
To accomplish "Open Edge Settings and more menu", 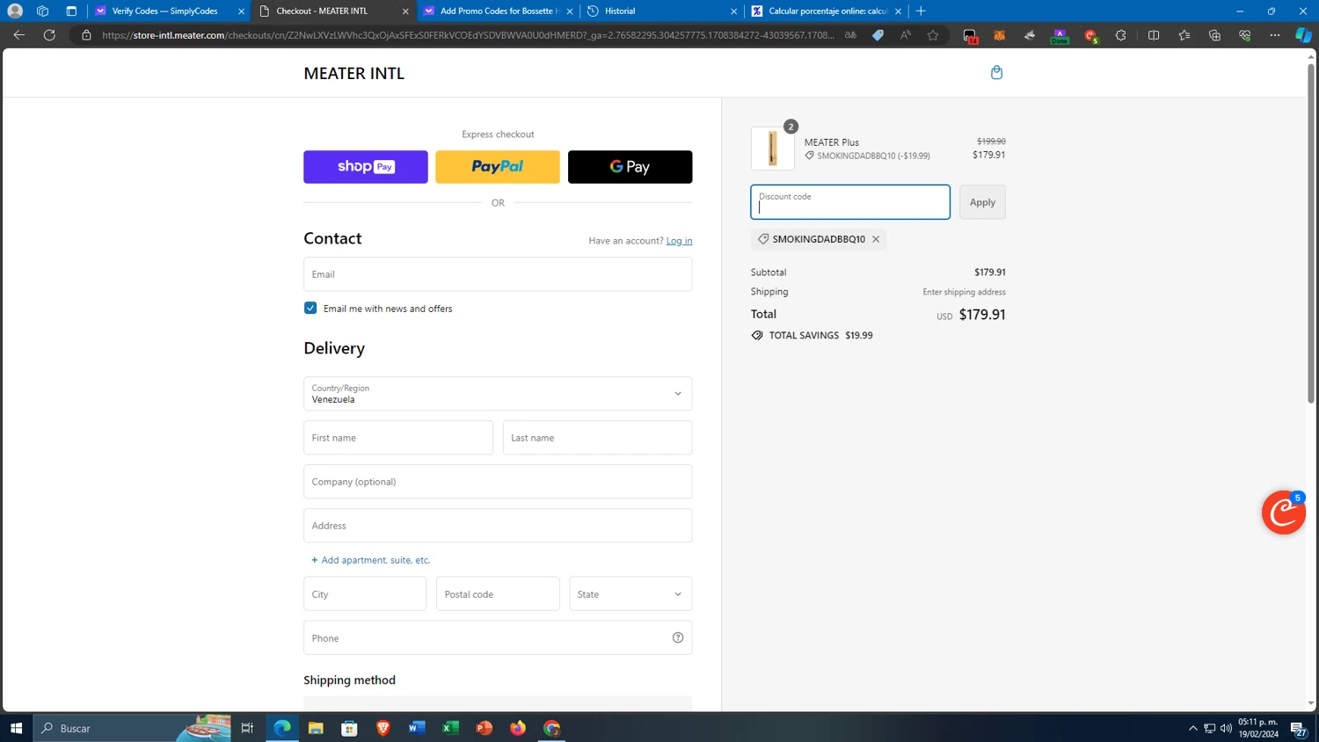I will point(1275,35).
